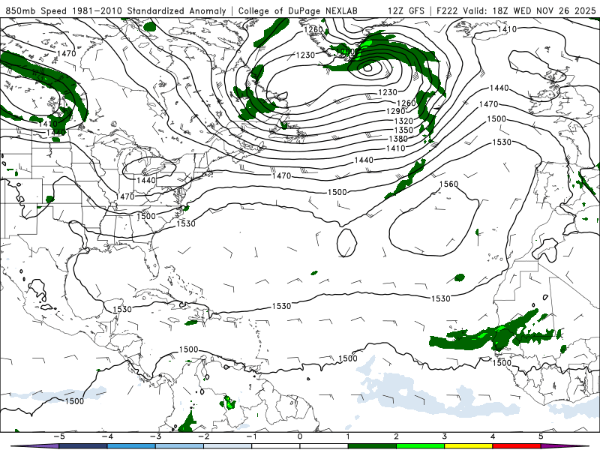Click the "1530" label east of the Caribbean islands

point(282,306)
